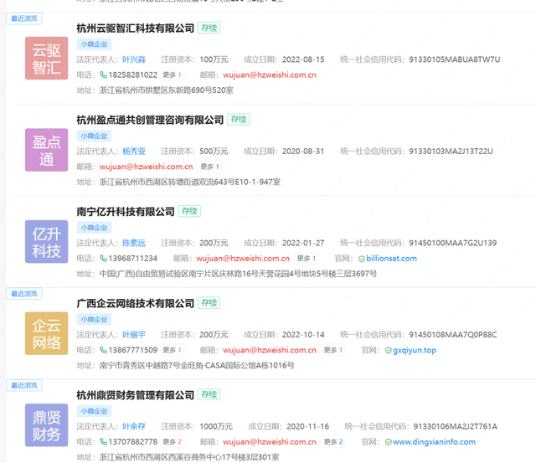
Task: Click phone icon beside 13867771509
Action: 103,350
